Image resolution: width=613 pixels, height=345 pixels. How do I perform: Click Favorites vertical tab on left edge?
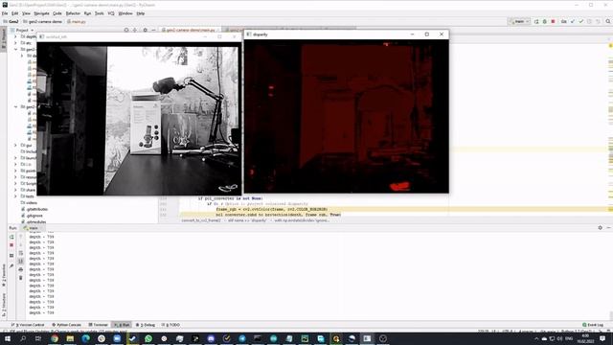tap(4, 276)
